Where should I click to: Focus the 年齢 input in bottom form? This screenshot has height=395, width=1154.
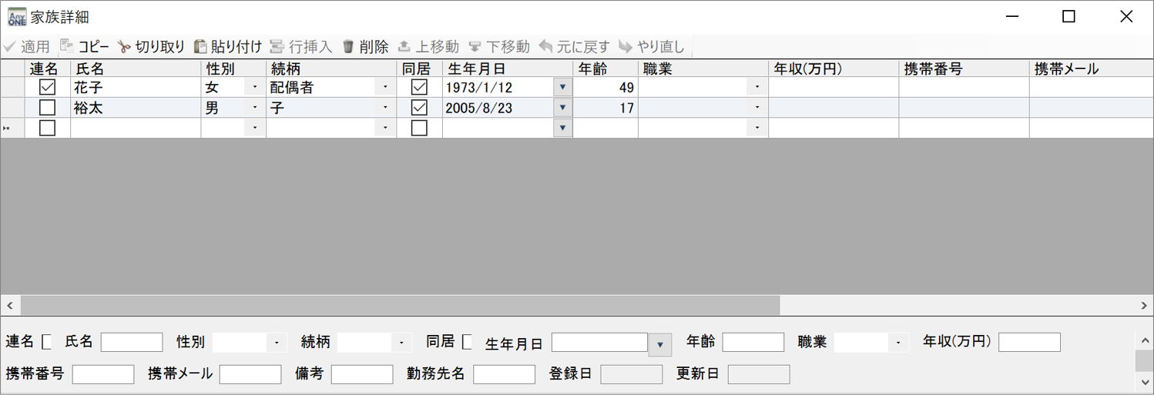click(753, 342)
